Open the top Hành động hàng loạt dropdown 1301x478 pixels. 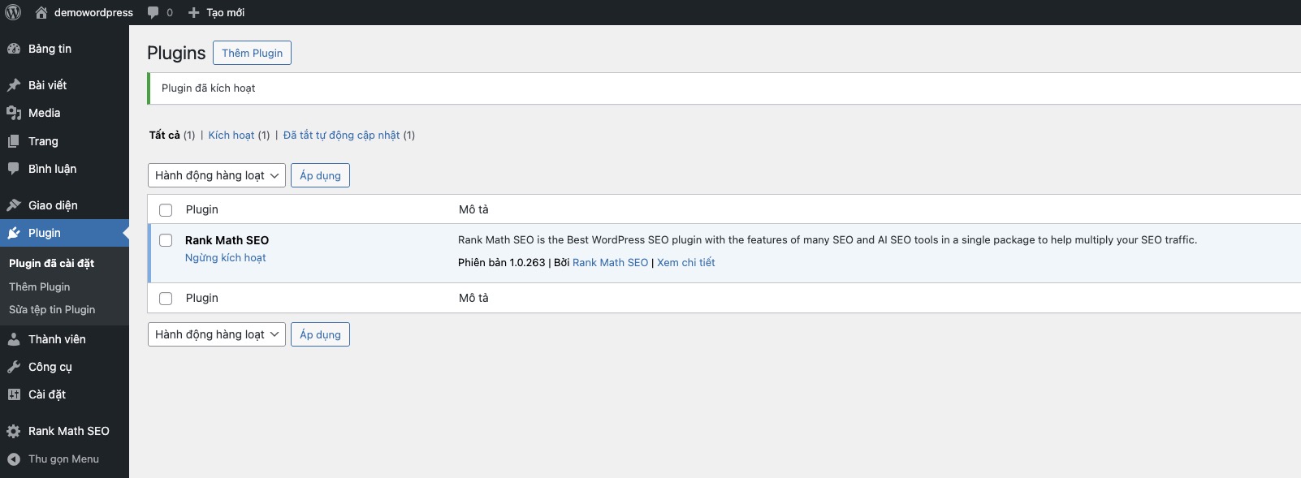pos(216,175)
